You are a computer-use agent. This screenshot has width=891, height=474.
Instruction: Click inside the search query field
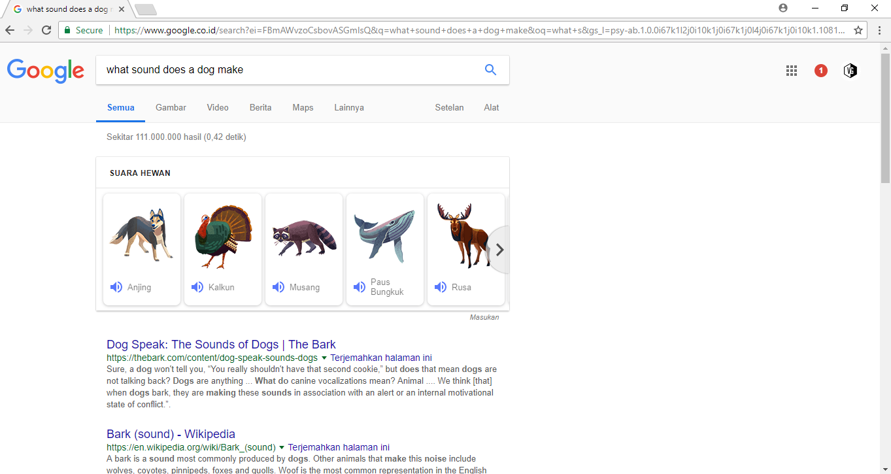click(x=261, y=69)
